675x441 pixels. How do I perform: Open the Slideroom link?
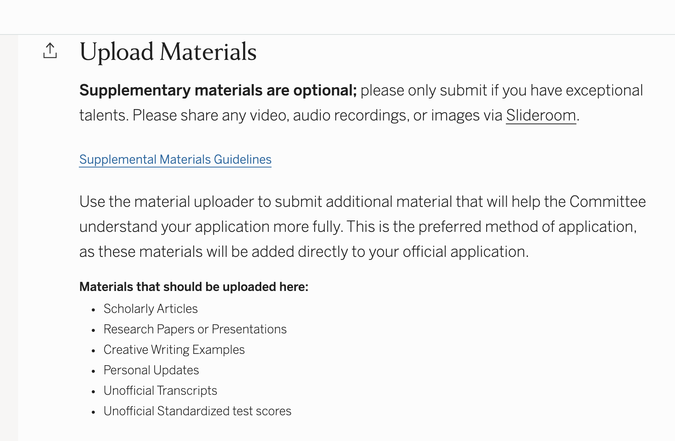tap(541, 115)
